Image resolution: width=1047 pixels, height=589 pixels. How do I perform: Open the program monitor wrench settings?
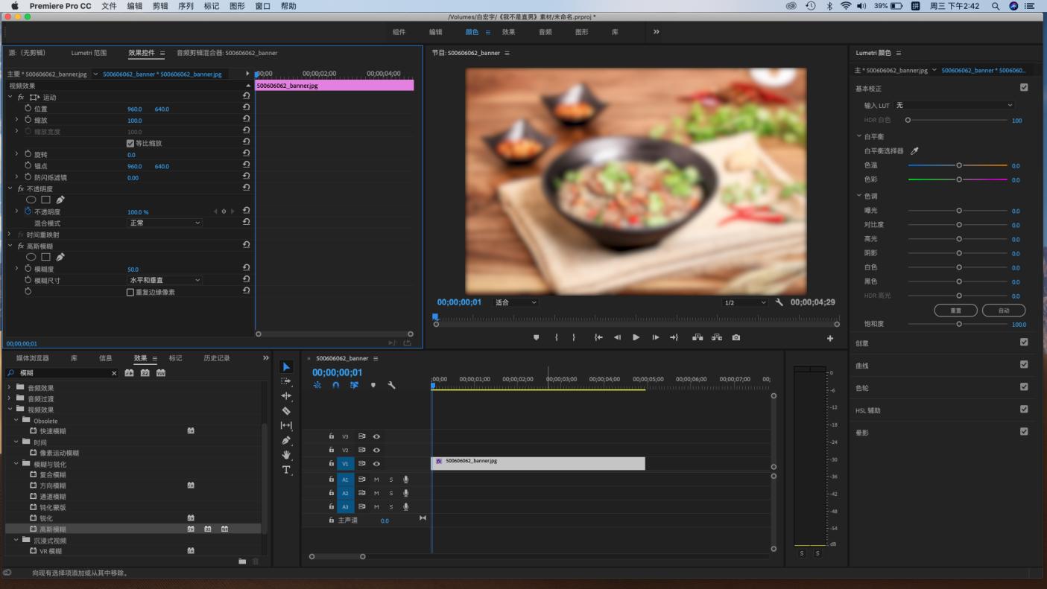(x=779, y=302)
